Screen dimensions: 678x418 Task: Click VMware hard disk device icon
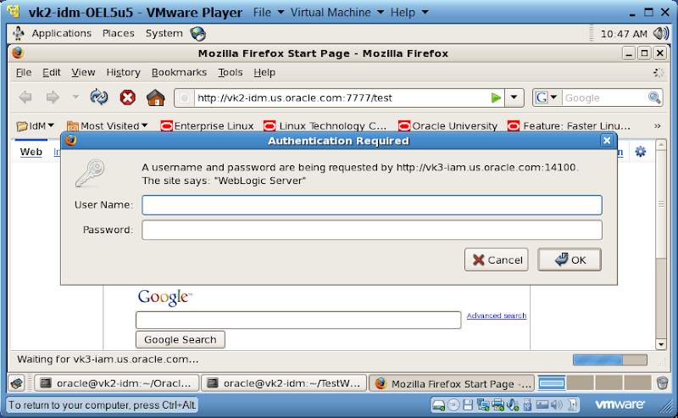tap(438, 405)
